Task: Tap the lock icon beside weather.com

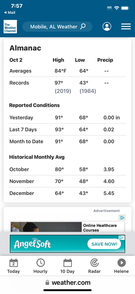Action: pos(48,282)
